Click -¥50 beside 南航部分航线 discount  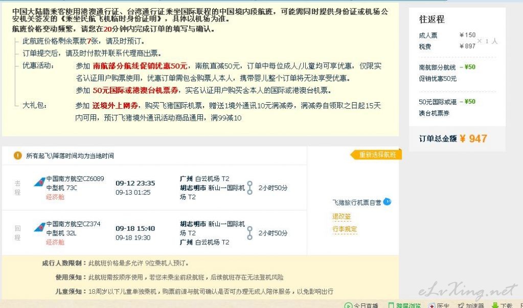468,67
